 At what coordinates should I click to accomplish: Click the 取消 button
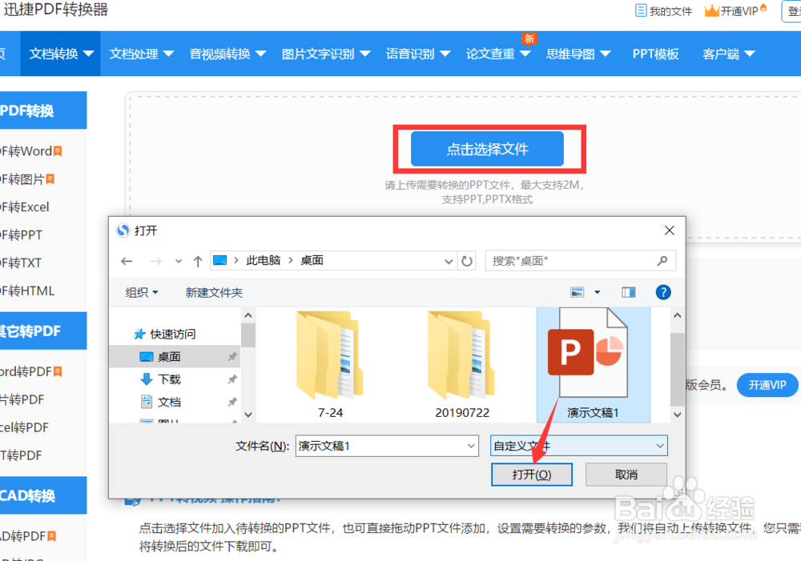coord(626,475)
